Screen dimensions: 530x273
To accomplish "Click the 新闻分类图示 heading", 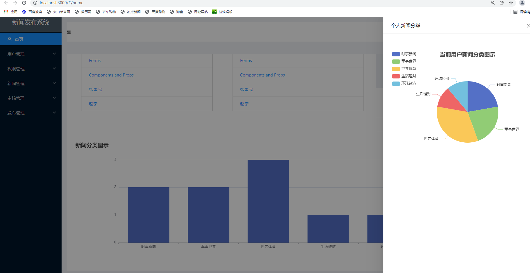I will coord(92,145).
